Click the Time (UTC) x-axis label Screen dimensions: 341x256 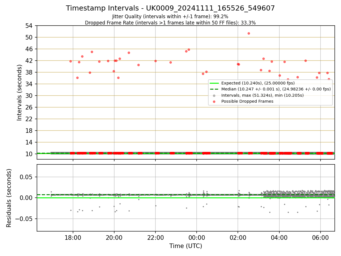tap(186, 246)
